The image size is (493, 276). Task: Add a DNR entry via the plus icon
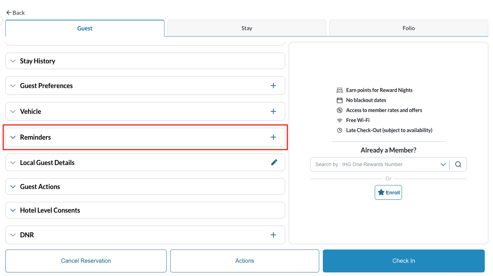273,235
